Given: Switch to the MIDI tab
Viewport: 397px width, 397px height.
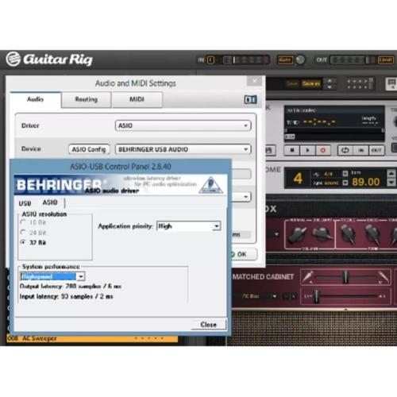Looking at the screenshot, I should (x=137, y=99).
